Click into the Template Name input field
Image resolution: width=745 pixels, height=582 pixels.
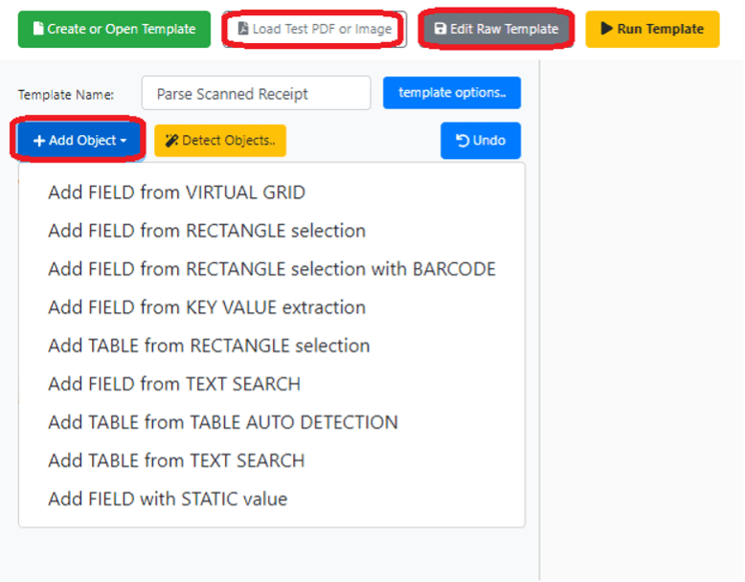coord(256,94)
